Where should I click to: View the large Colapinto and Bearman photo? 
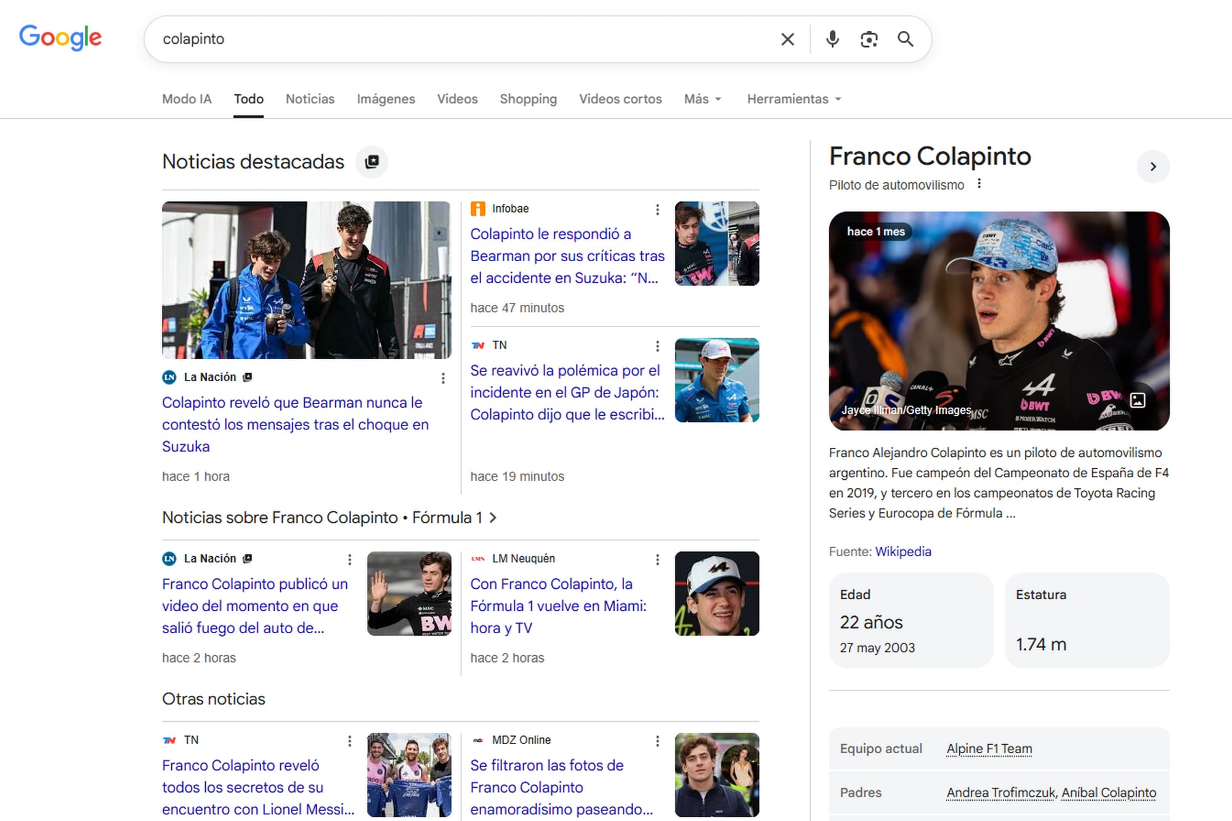click(x=307, y=280)
